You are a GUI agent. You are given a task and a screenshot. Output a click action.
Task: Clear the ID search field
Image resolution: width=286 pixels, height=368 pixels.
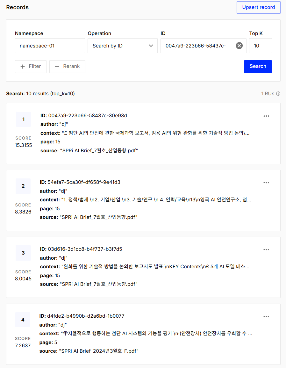pyautogui.click(x=239, y=46)
